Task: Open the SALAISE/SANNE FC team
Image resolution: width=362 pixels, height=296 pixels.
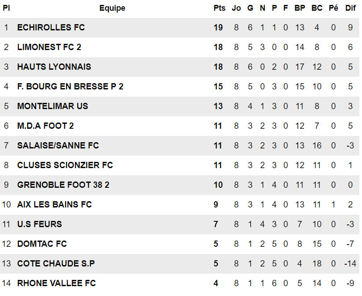Action: pyautogui.click(x=58, y=146)
